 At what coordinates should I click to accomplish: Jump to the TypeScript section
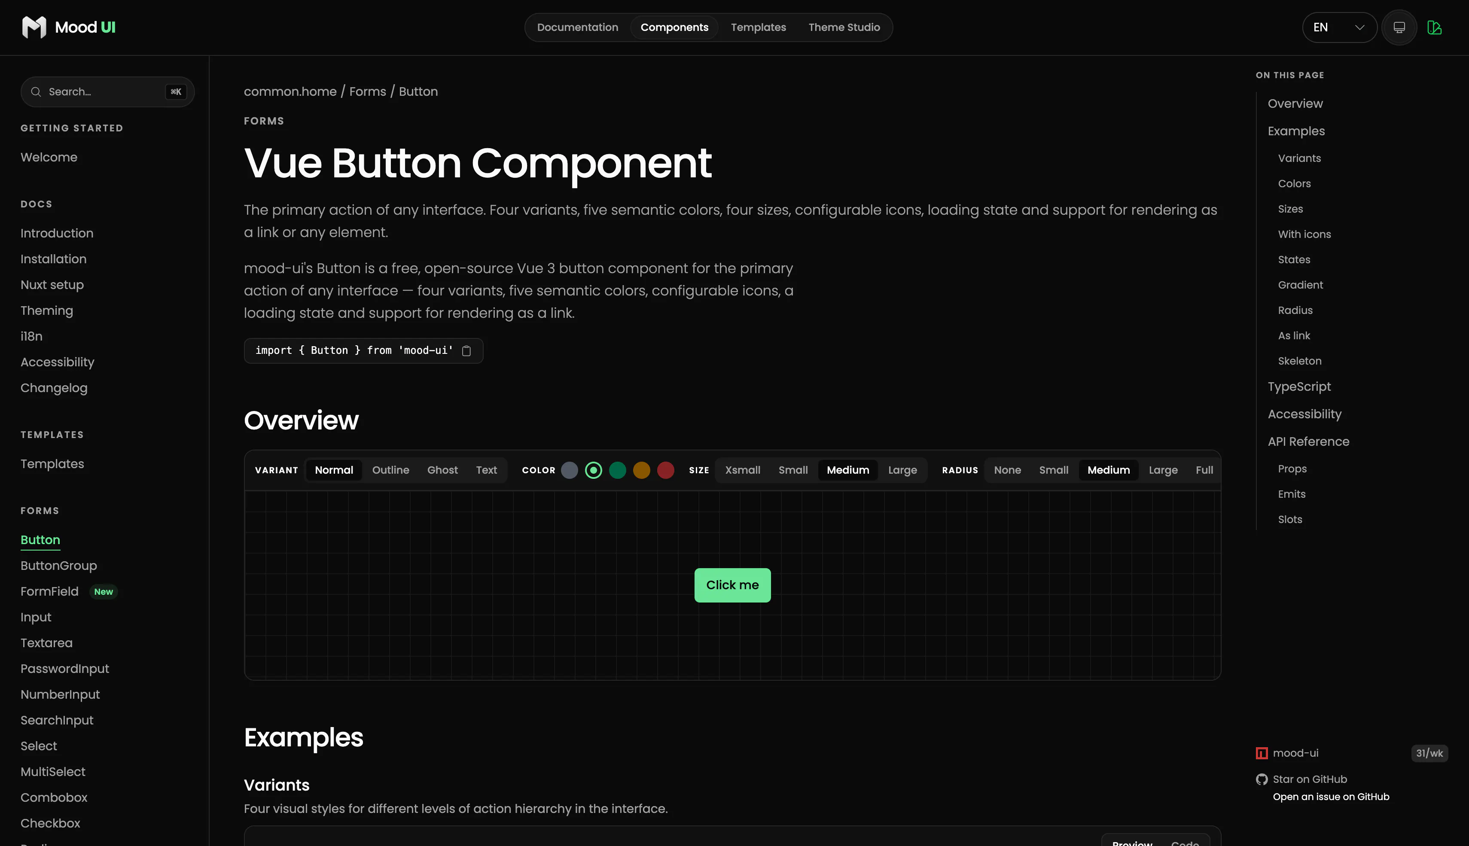(x=1299, y=387)
